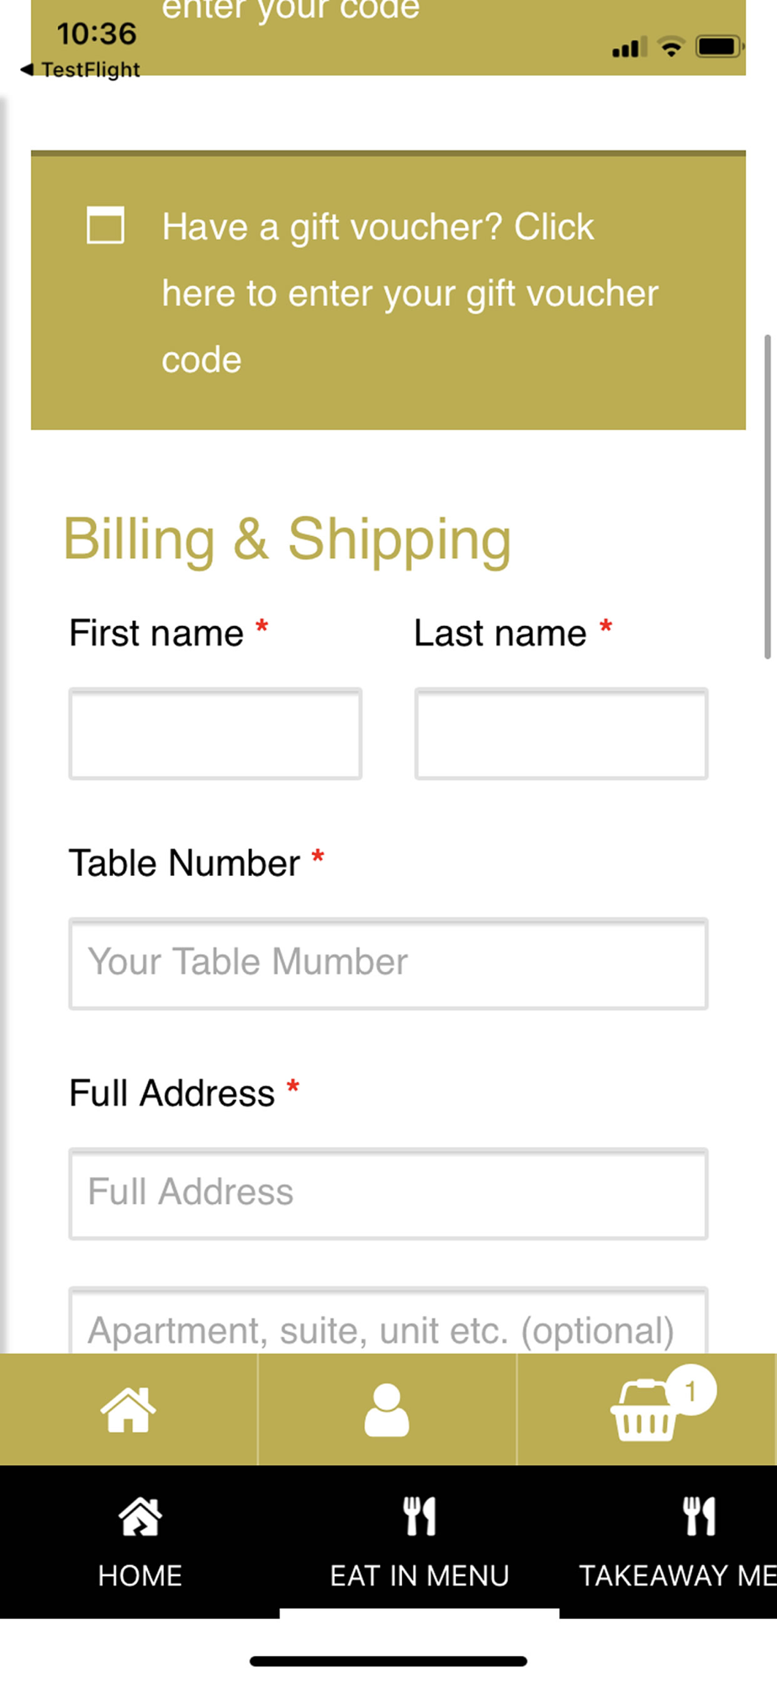Tap the battery status icon
777x1683 pixels.
[x=719, y=47]
